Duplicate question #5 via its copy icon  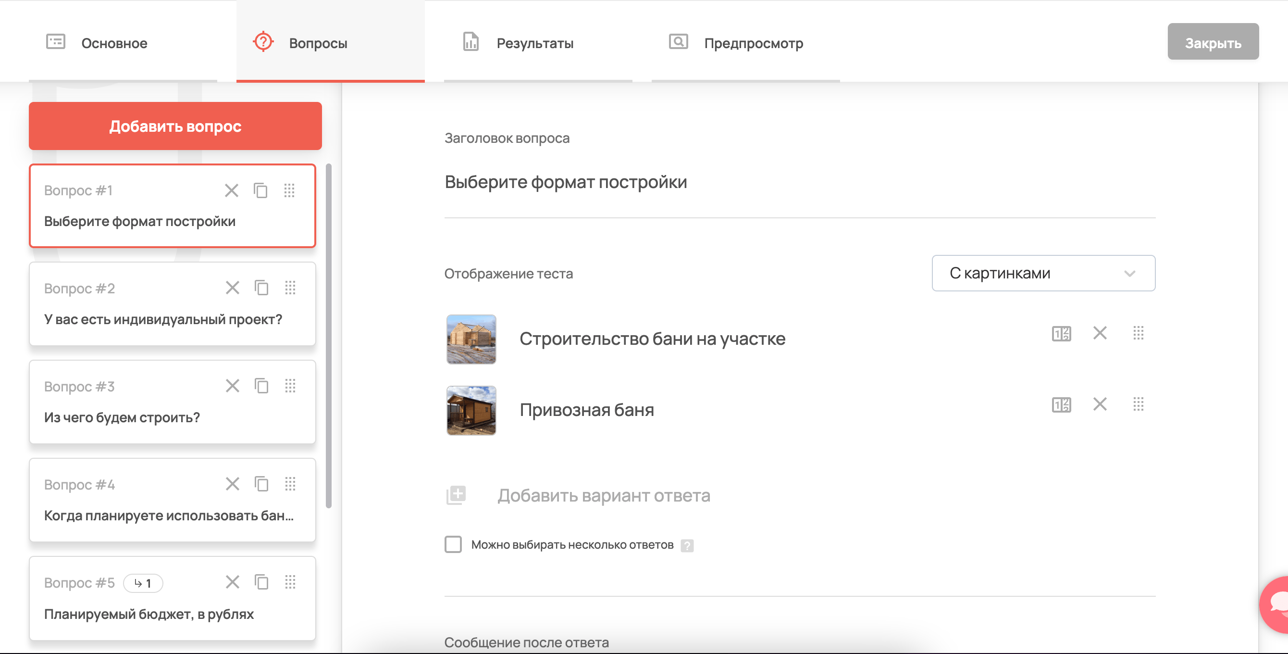[x=261, y=582]
